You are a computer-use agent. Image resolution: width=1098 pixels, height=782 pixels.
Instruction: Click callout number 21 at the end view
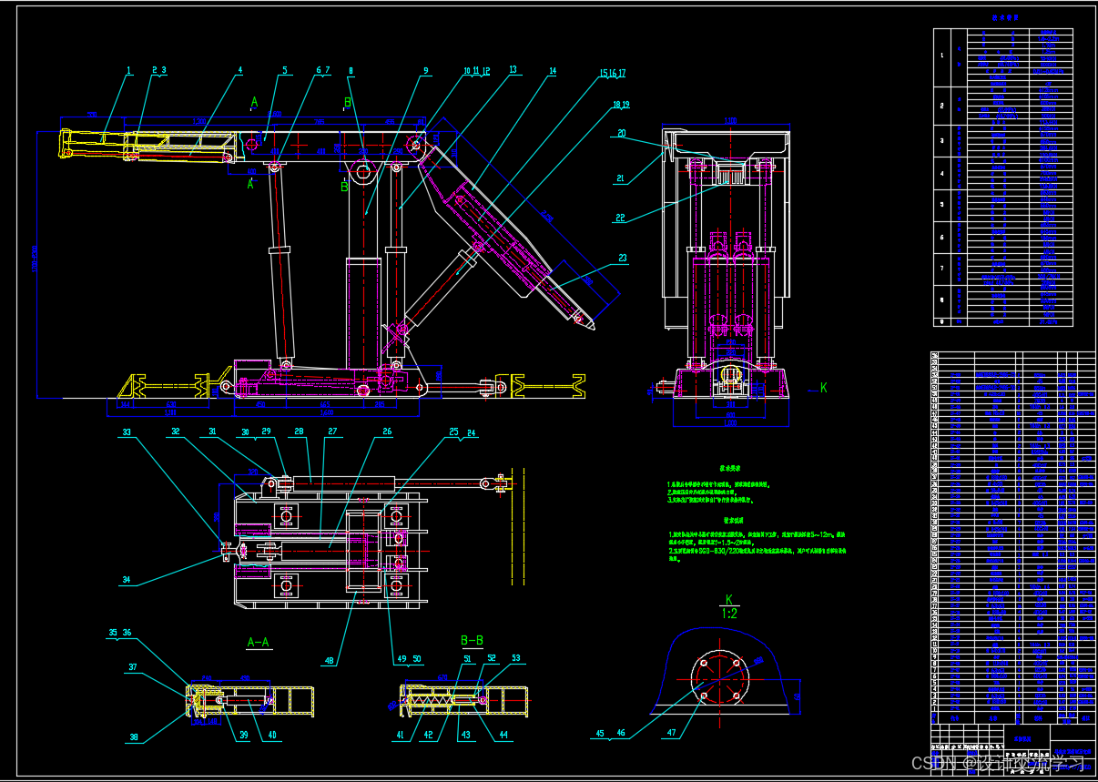621,179
